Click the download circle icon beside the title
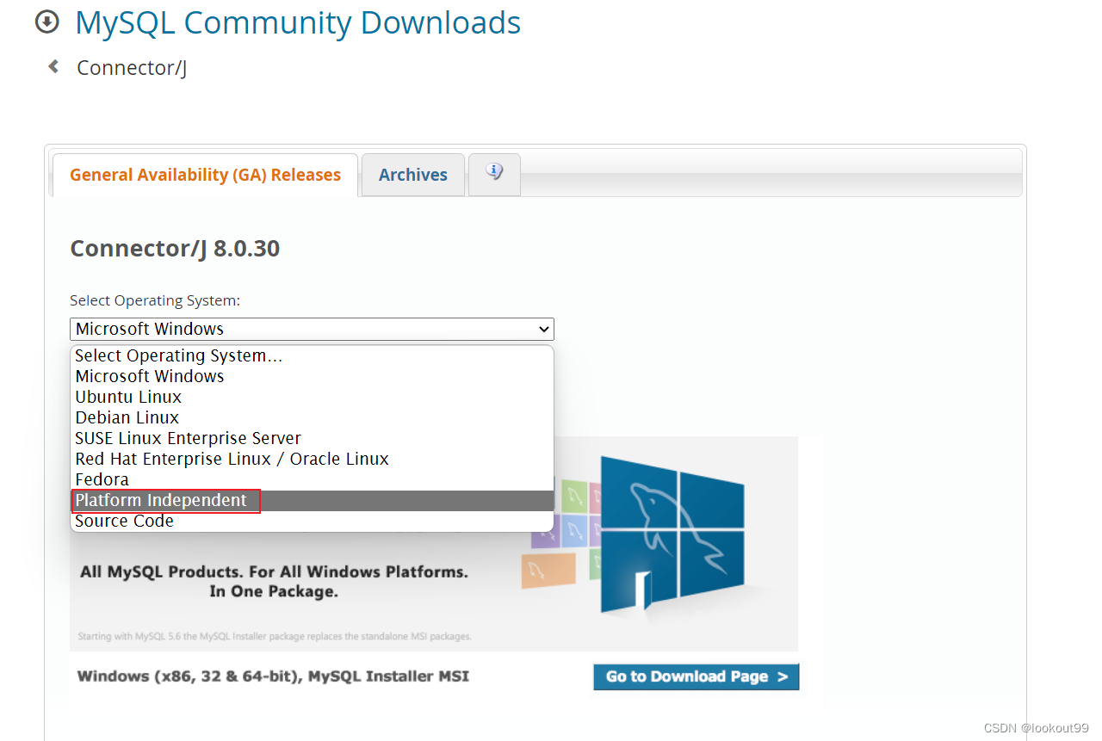 (47, 22)
